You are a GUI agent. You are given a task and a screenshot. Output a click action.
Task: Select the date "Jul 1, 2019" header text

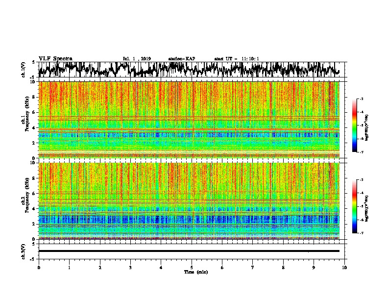pos(137,59)
